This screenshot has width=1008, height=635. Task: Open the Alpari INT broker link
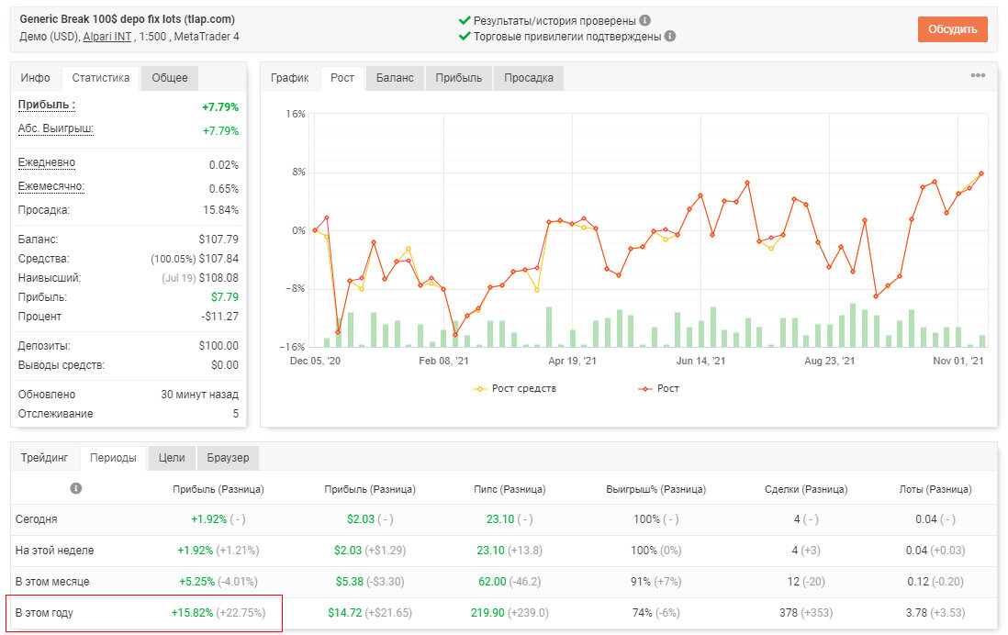click(107, 37)
